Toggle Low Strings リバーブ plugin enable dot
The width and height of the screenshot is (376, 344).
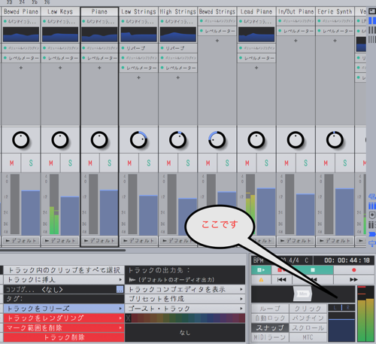click(123, 48)
